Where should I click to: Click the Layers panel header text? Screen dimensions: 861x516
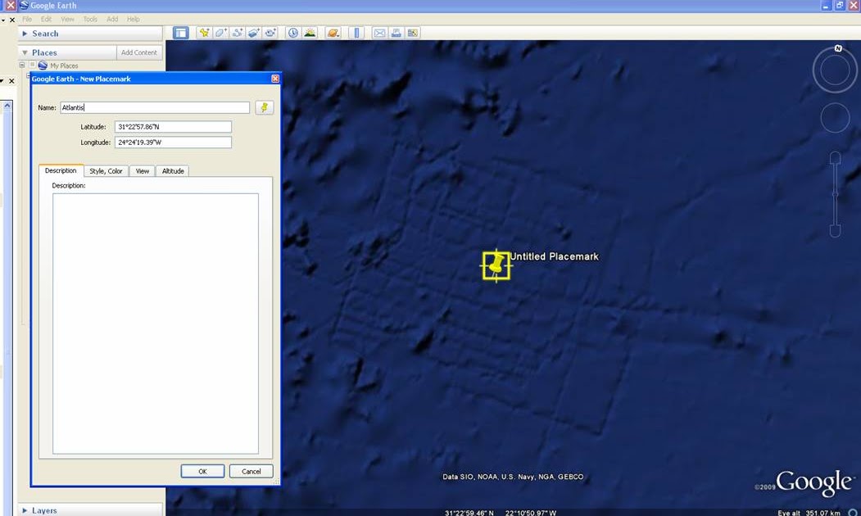click(x=44, y=510)
